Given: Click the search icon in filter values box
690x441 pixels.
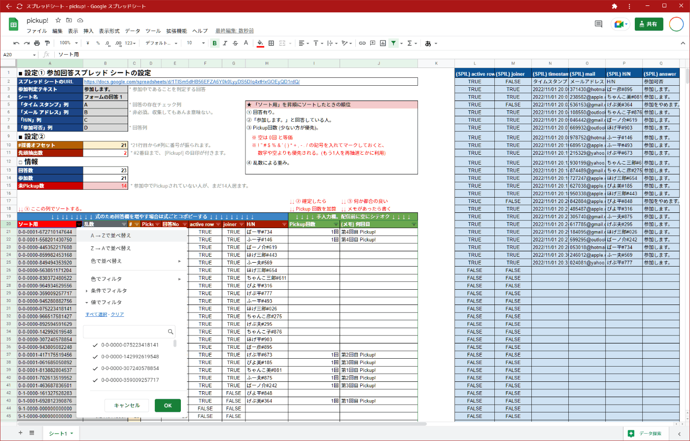Looking at the screenshot, I should tap(171, 332).
